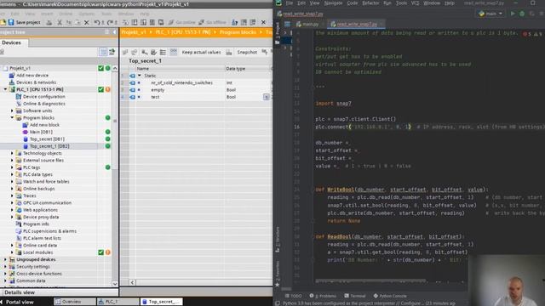Click the Cut scissors icon in TIA toolbar

tap(60, 23)
